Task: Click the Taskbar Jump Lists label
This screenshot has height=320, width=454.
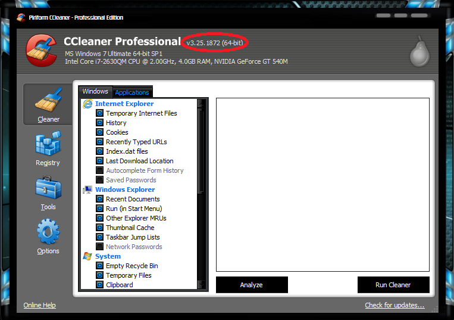Action: [x=133, y=237]
